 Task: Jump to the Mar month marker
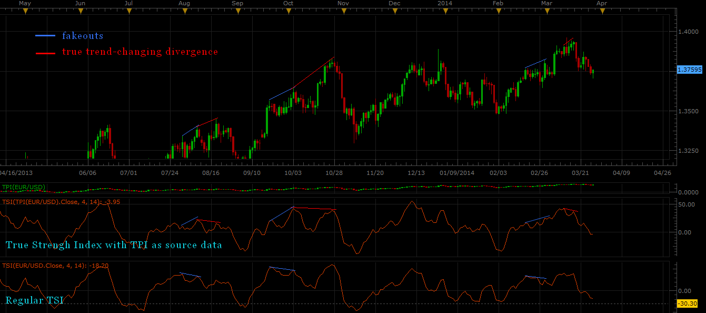click(x=547, y=11)
